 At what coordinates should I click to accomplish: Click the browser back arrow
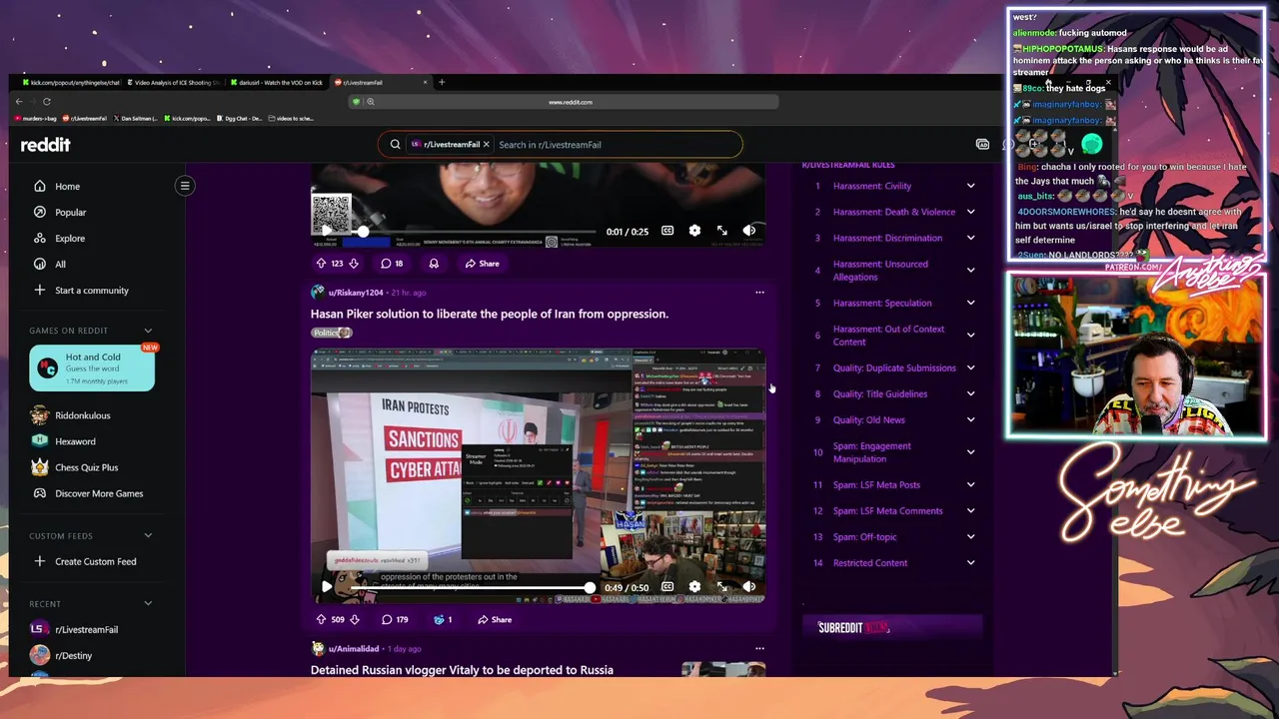(18, 102)
